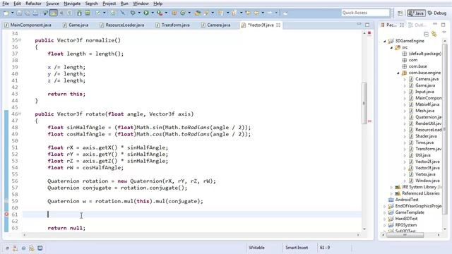Click the Back navigation arrow icon
Viewport: 452px width, 254px height.
(x=256, y=13)
